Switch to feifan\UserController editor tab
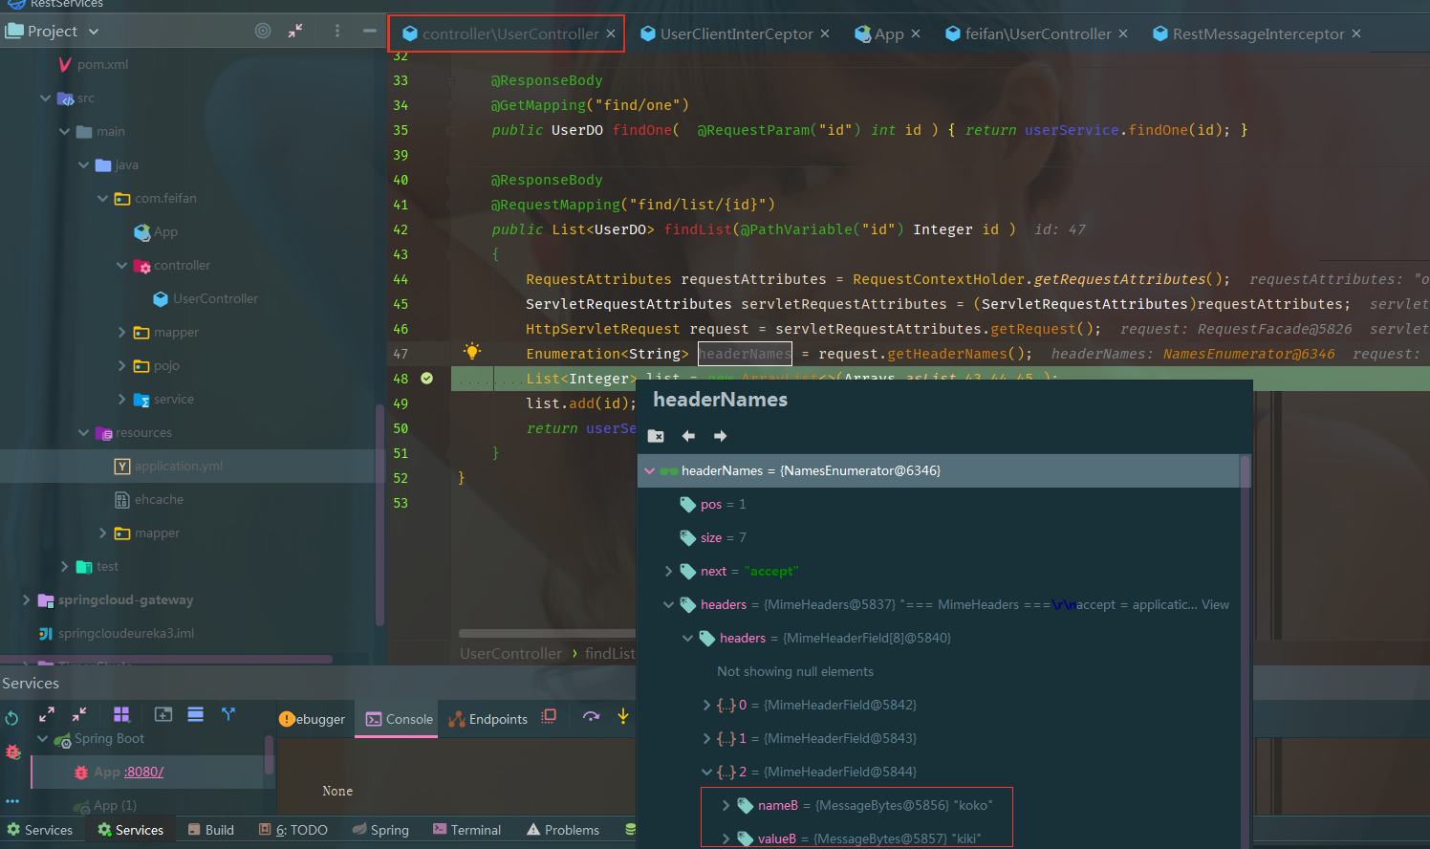This screenshot has height=849, width=1430. [1038, 33]
